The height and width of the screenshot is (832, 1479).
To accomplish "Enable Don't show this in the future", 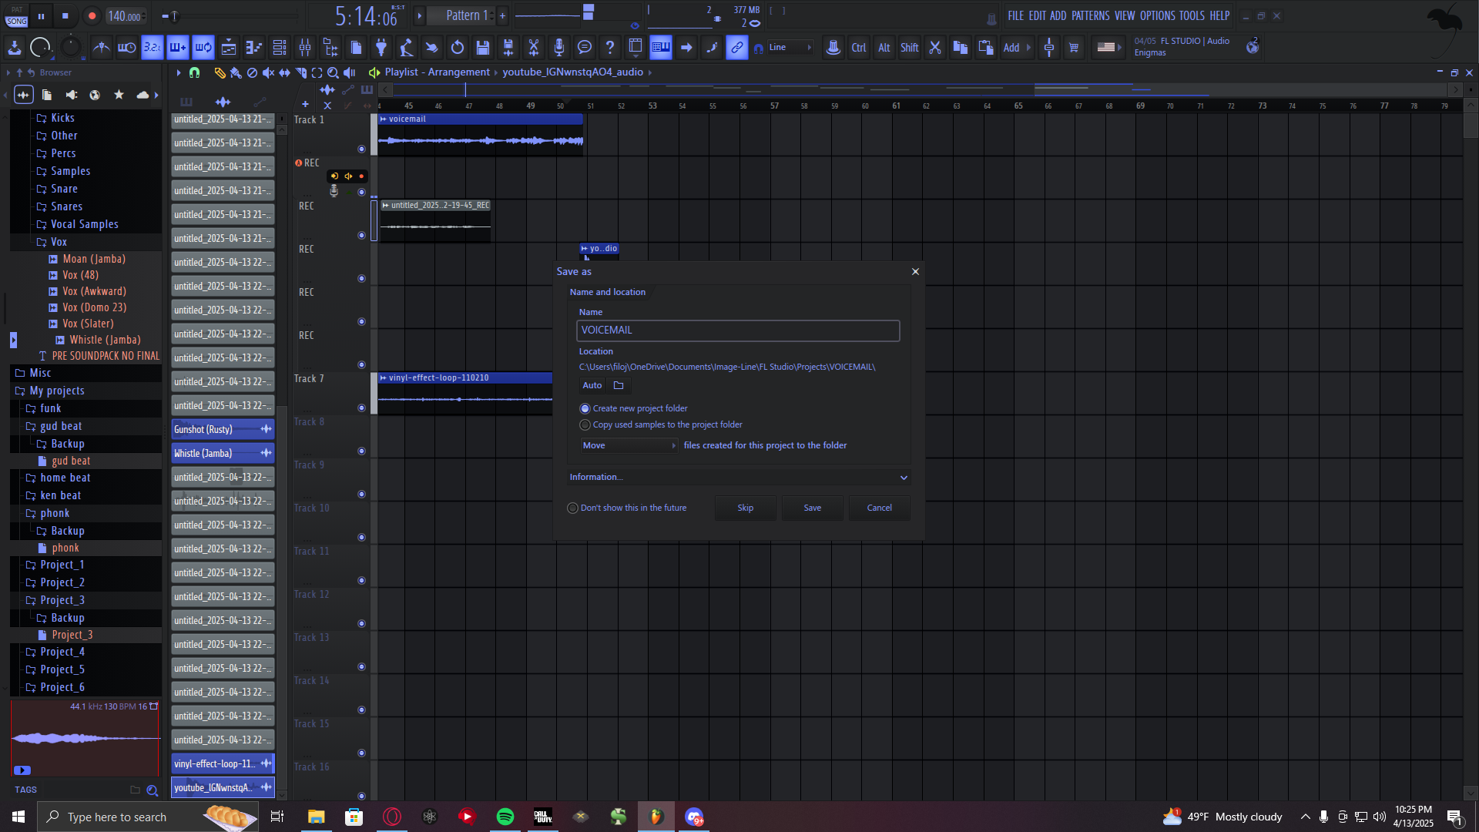I will click(572, 508).
